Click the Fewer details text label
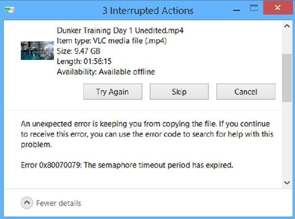Viewport: 295px width, 219px height. click(x=59, y=203)
